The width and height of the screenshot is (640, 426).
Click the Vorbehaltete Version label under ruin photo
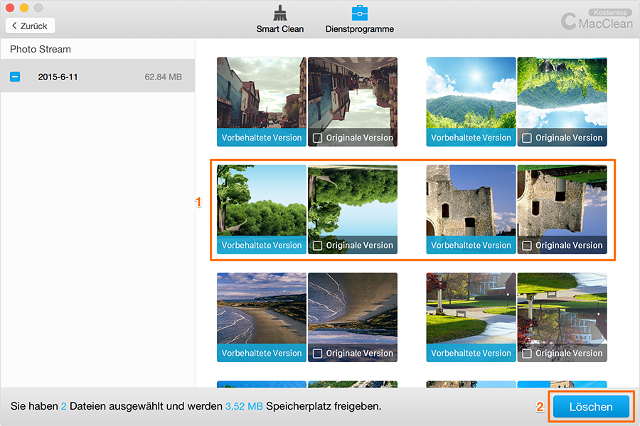coord(471,246)
